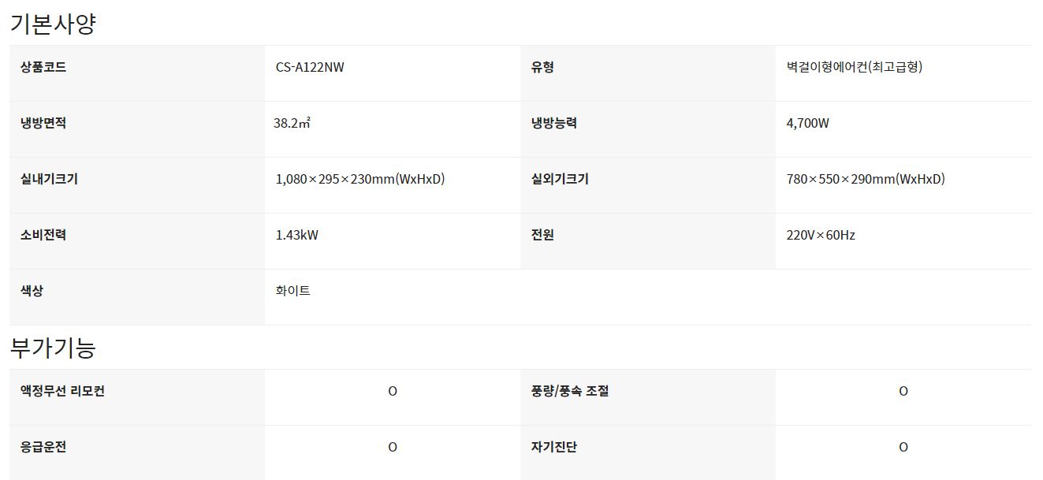Select the 220V×60Hz power source value
Viewport: 1043px width, 480px height.
[820, 235]
